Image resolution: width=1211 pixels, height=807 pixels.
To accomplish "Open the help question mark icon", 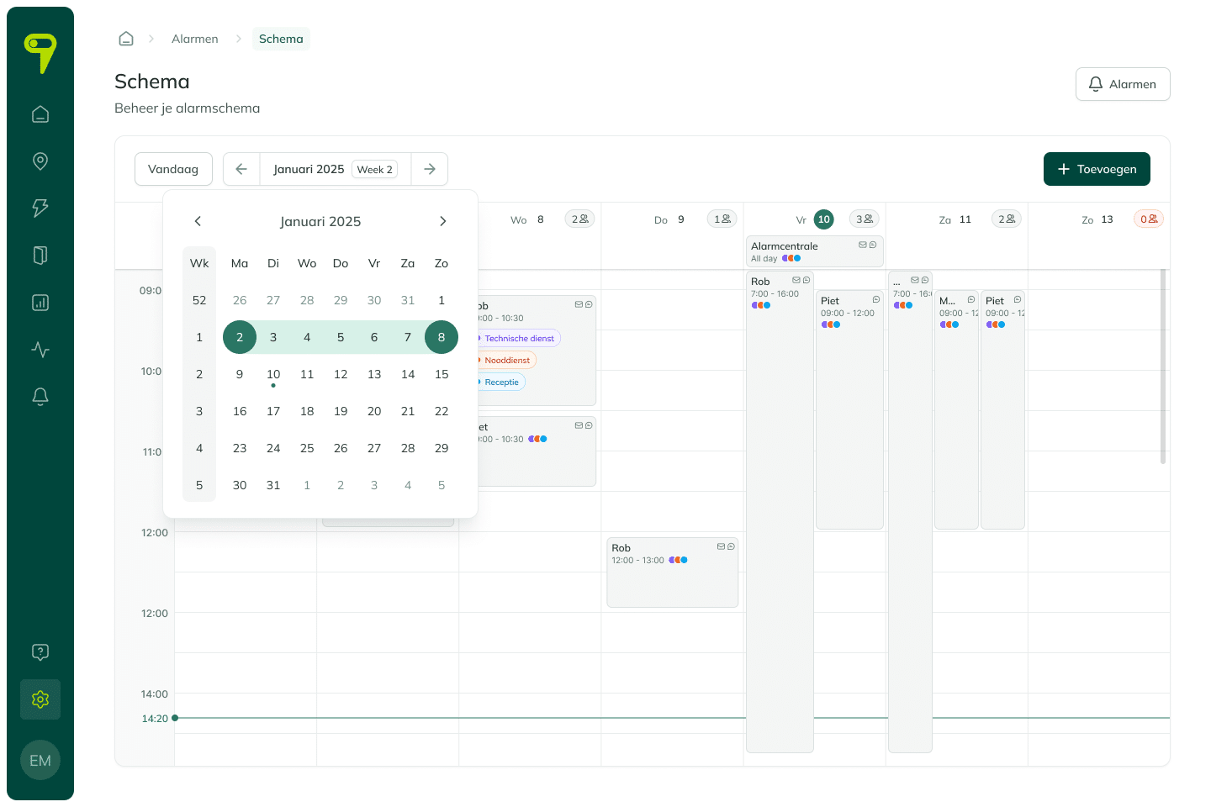I will point(40,652).
